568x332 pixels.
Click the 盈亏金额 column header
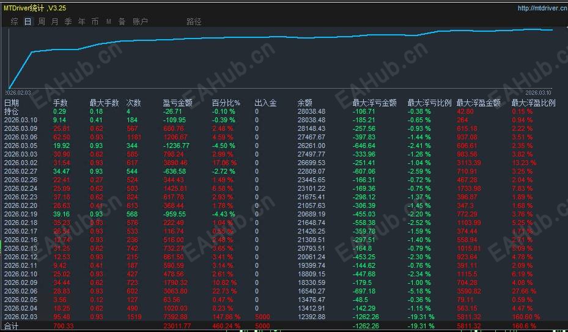(x=177, y=103)
